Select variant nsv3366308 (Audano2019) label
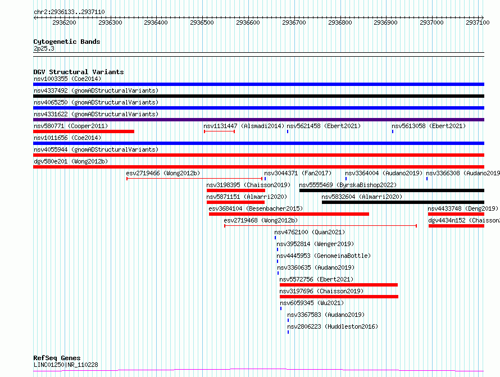The image size is (500, 377). pyautogui.click(x=463, y=173)
